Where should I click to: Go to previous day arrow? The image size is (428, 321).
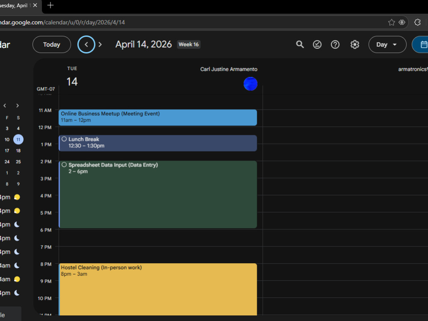86,45
